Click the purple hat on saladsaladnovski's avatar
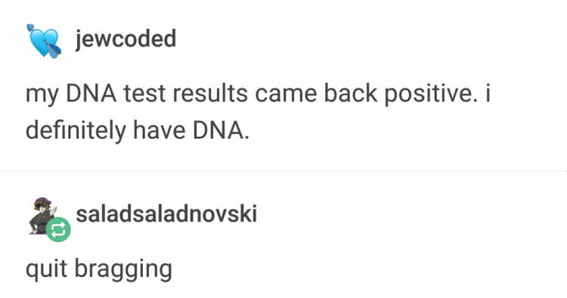 click(42, 200)
